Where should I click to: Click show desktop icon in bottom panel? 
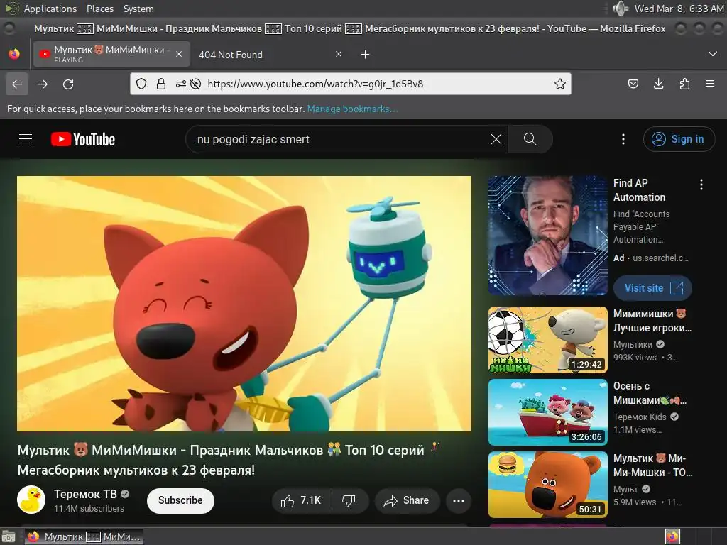click(9, 536)
